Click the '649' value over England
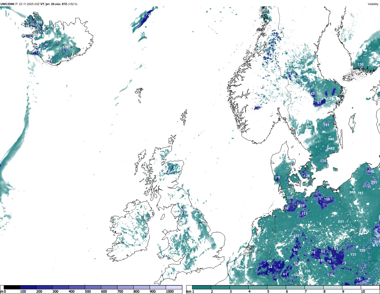This screenshot has width=380, height=294. pos(183,244)
